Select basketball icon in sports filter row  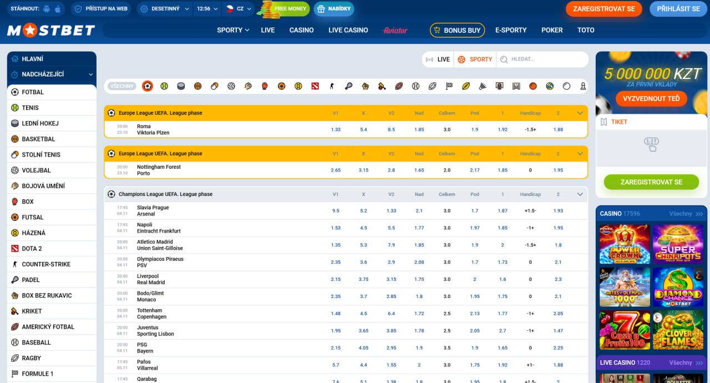coord(197,86)
